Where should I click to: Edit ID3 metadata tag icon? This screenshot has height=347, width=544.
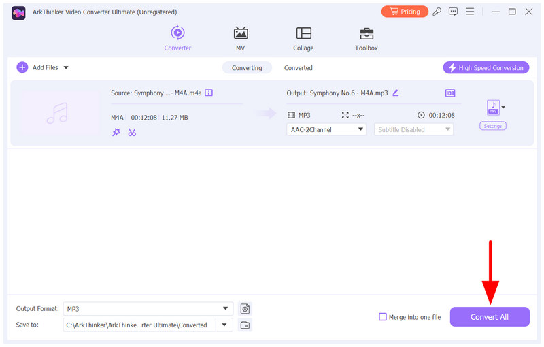tap(450, 93)
